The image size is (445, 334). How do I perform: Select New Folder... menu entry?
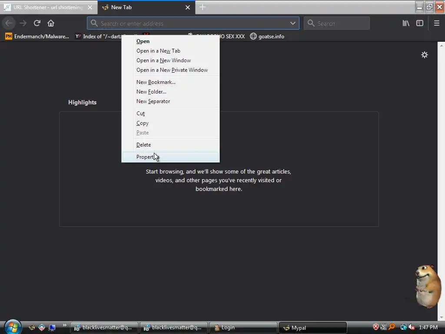click(x=170, y=92)
